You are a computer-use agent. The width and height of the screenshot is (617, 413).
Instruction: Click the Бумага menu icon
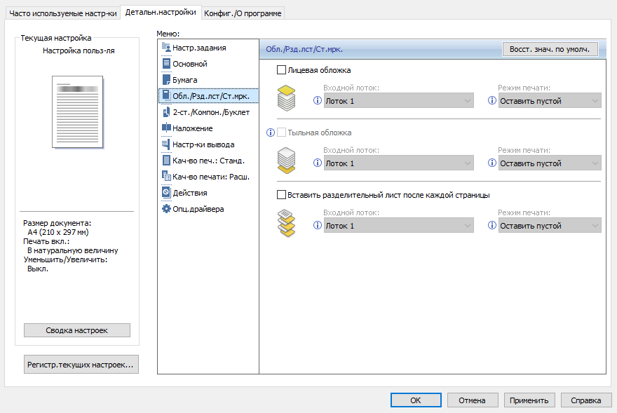166,80
